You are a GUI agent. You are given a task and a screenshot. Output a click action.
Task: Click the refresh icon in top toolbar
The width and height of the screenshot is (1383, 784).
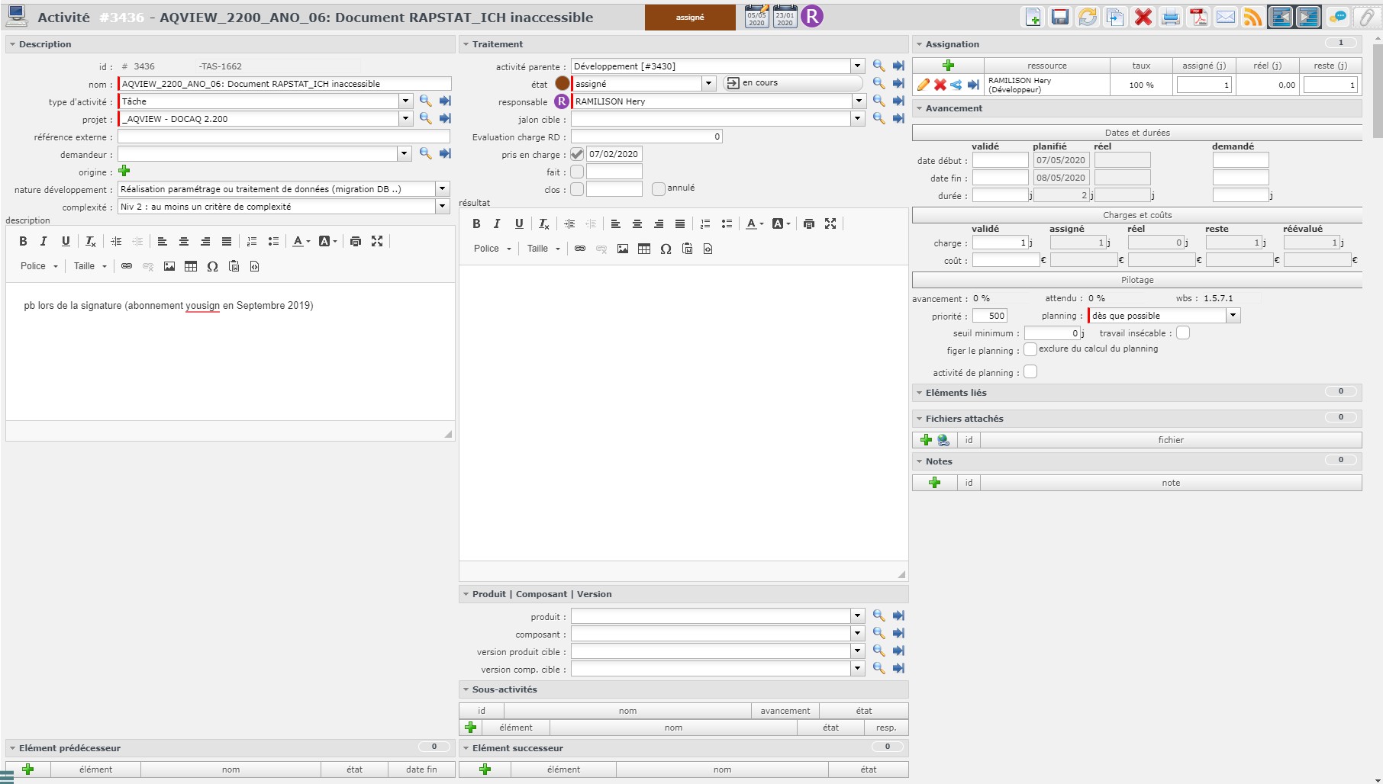tap(1088, 17)
